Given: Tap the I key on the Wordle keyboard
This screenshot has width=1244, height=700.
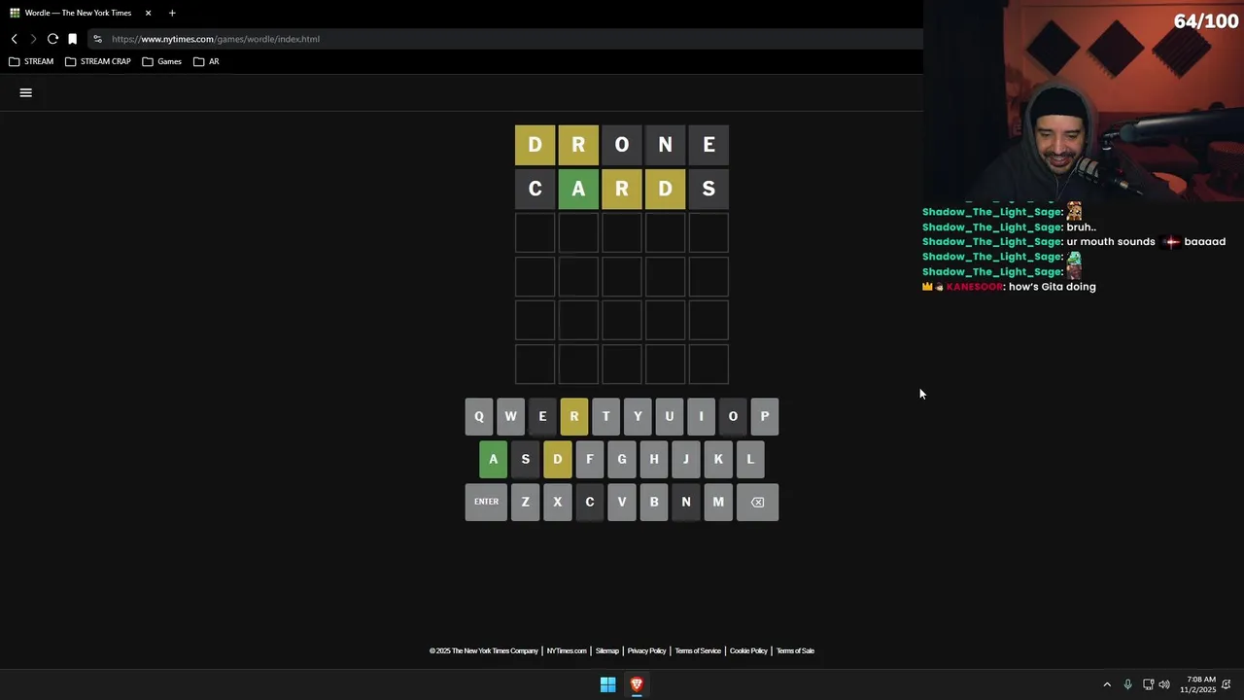Looking at the screenshot, I should 701,416.
